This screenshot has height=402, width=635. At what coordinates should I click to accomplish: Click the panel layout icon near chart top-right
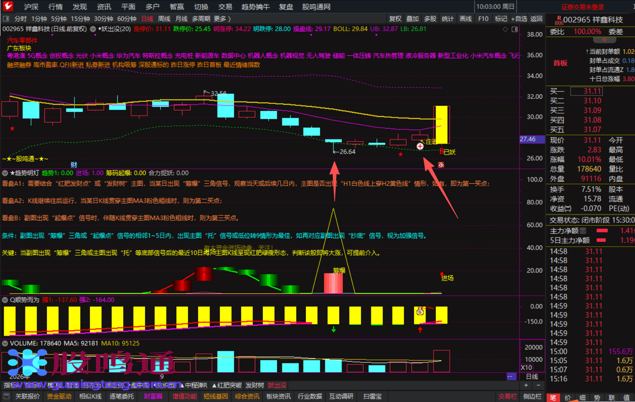[515, 29]
